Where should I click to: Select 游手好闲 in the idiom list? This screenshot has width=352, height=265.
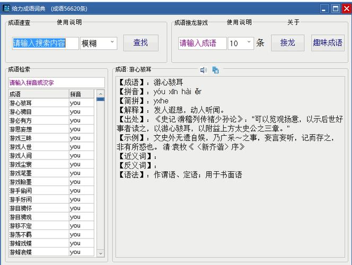(38, 199)
